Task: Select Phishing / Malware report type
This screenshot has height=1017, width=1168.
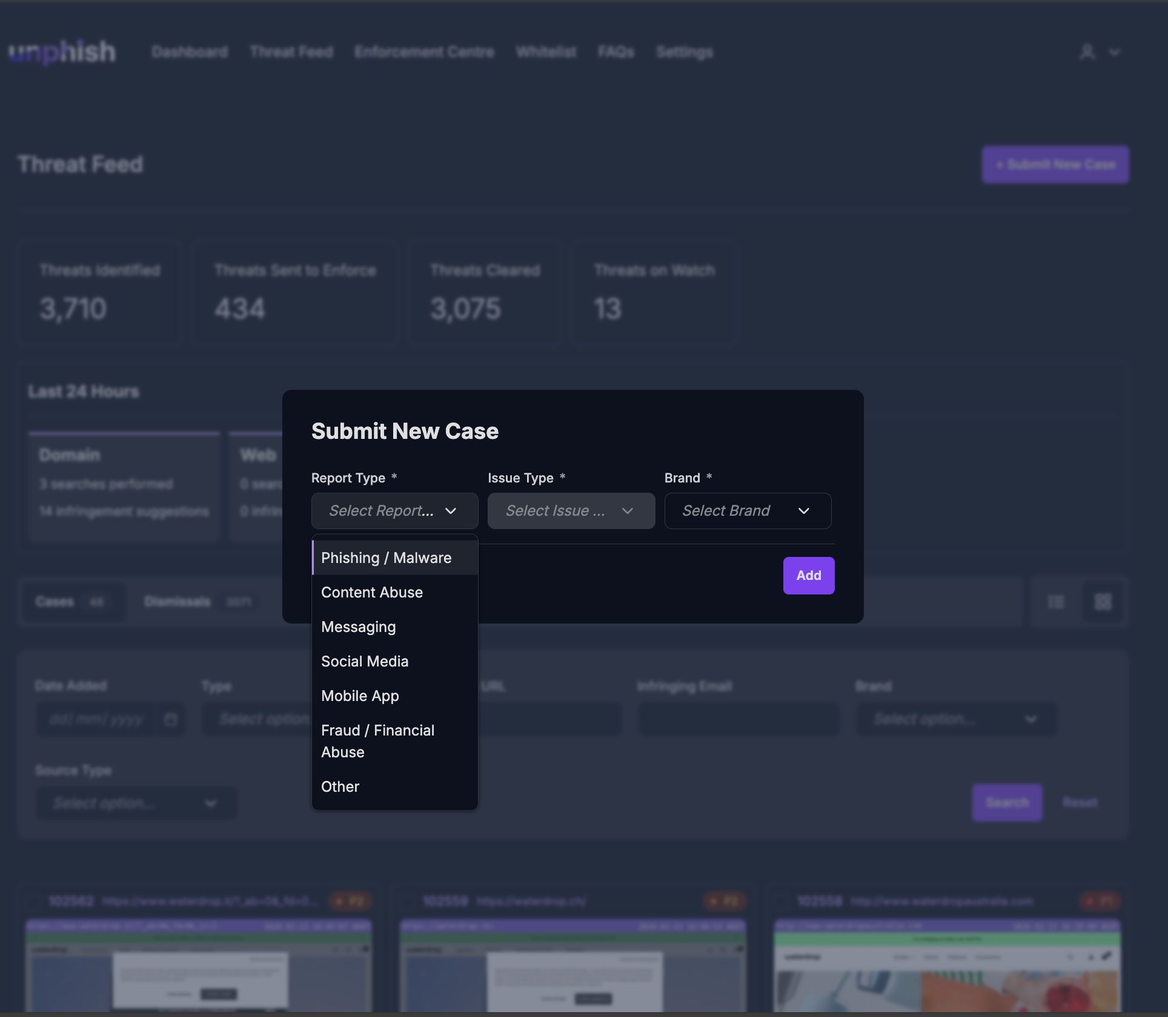Action: point(387,558)
